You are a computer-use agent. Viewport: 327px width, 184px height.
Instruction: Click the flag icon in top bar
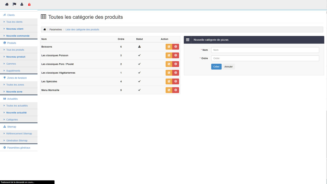click(14, 4)
